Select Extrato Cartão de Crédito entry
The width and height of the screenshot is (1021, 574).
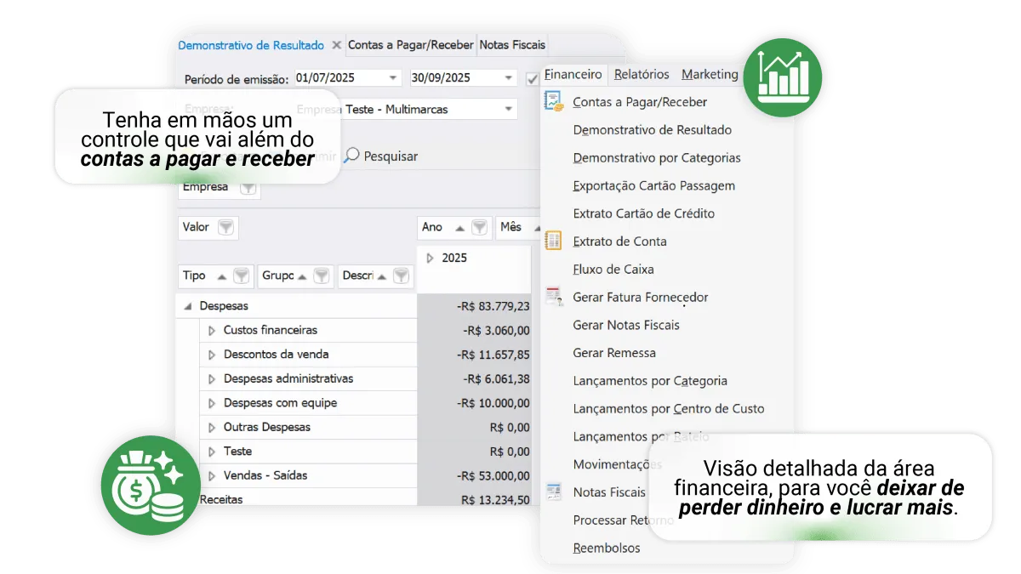(644, 213)
